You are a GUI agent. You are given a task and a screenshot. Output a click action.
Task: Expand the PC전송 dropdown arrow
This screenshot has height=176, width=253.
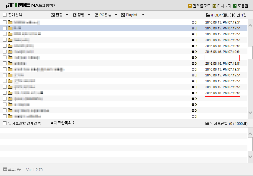116,15
